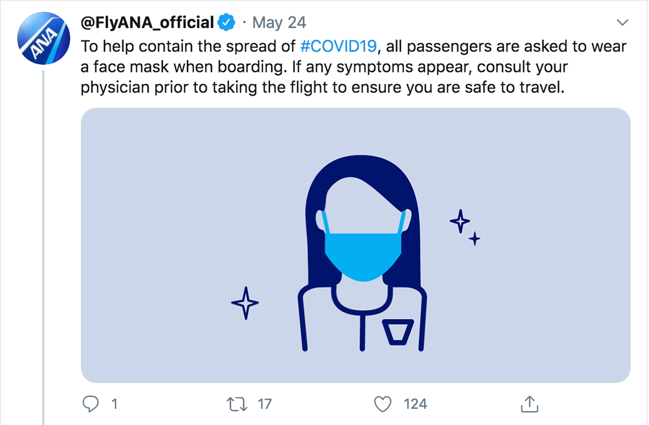Click the reply count of 1
Image resolution: width=649 pixels, height=425 pixels.
114,403
